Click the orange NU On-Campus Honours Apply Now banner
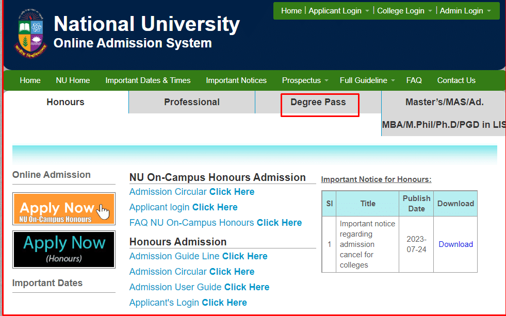 (63, 208)
